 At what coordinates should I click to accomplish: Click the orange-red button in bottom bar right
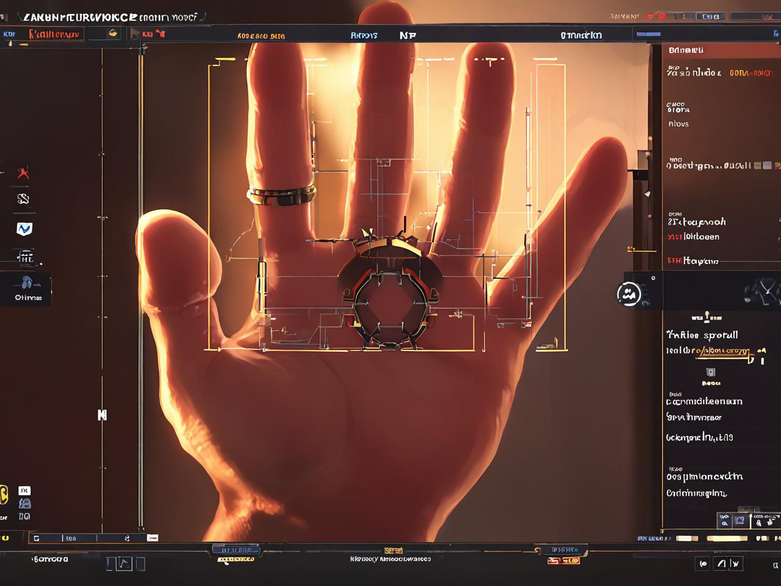(564, 560)
